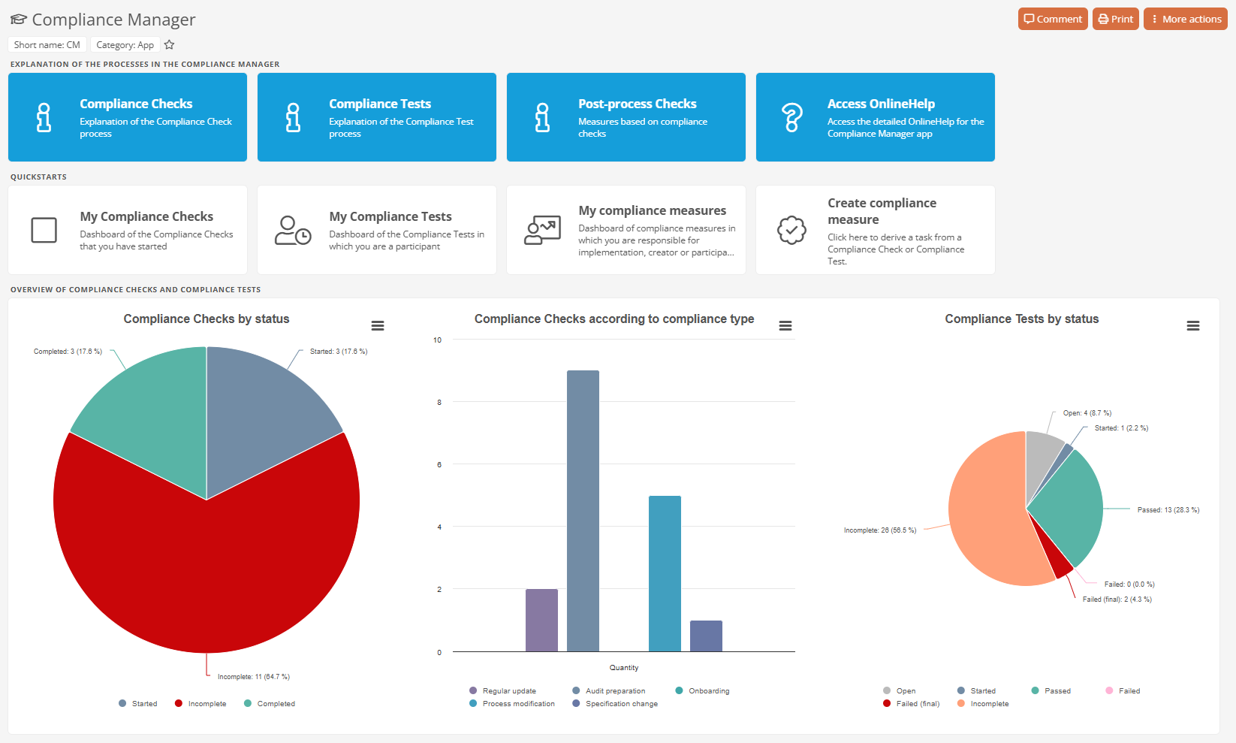Toggle the Started legend in Compliance Checks chart
1236x743 pixels.
(x=138, y=704)
